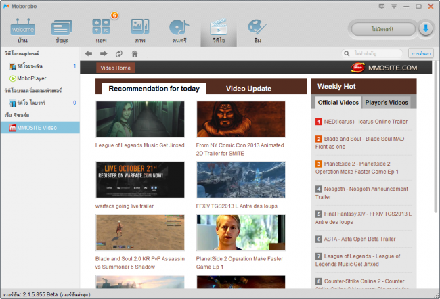The width and height of the screenshot is (440, 299).
Task: Click the vertical scrollbar of the page
Action: coord(435,137)
